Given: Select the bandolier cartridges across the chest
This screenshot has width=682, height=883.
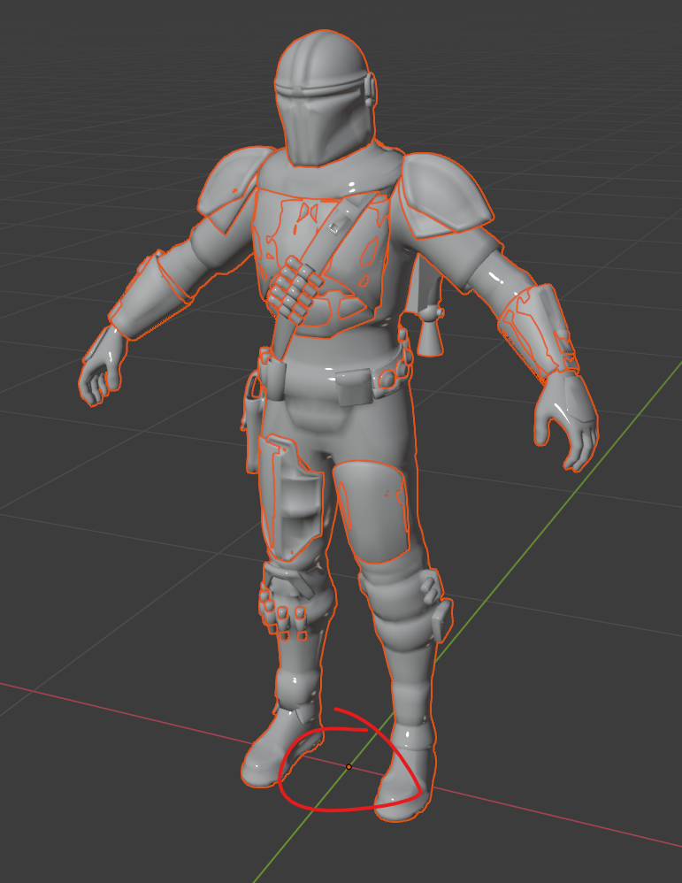Looking at the screenshot, I should tap(295, 290).
